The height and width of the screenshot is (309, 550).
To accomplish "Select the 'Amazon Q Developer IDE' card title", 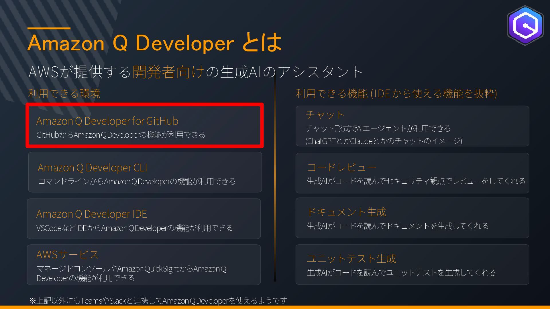I will point(92,214).
